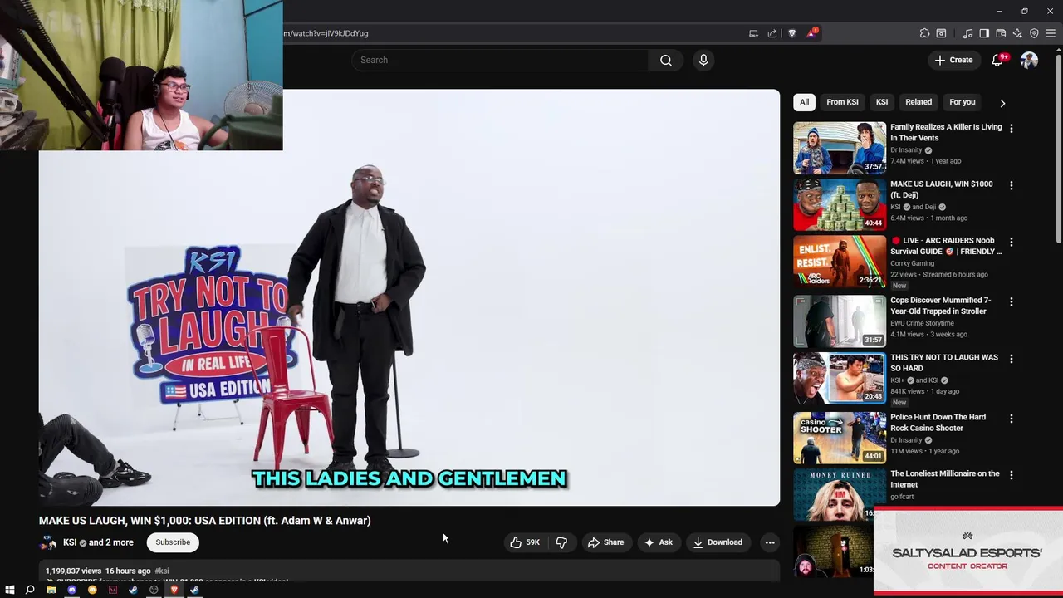
Task: Open the purple Discord taskbar icon
Action: click(71, 590)
